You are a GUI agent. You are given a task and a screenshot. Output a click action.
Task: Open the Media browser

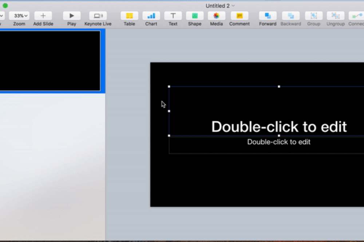(x=216, y=16)
